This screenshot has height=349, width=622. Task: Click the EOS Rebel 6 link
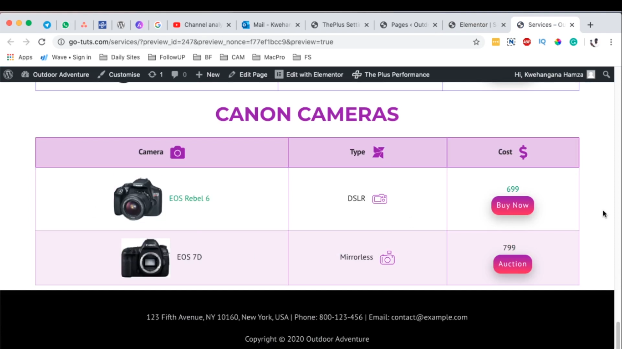coord(189,199)
